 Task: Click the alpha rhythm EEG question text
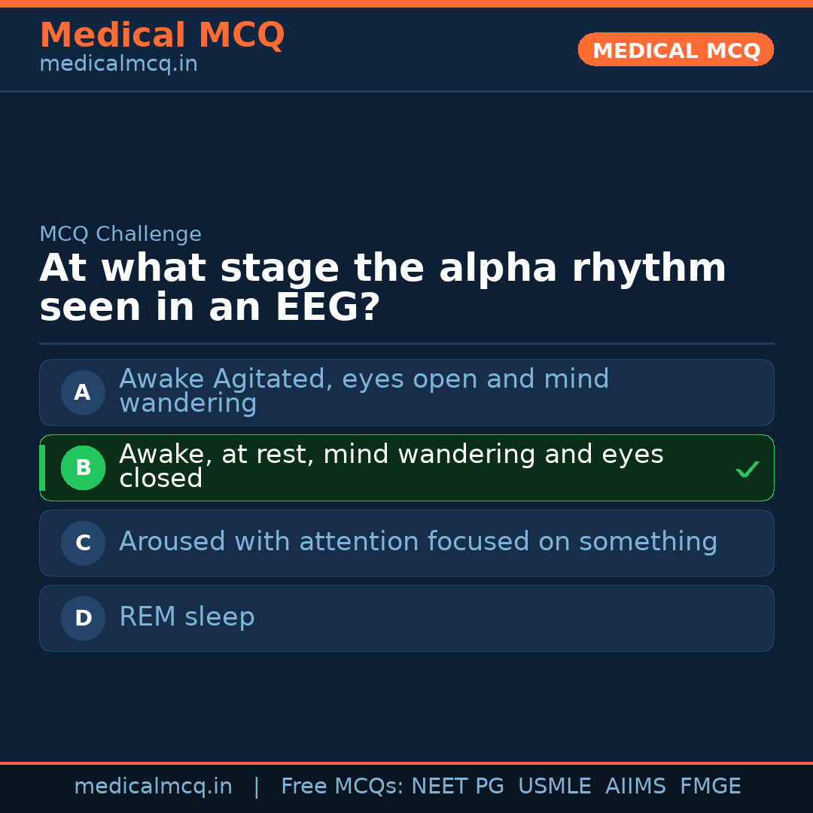tap(382, 288)
